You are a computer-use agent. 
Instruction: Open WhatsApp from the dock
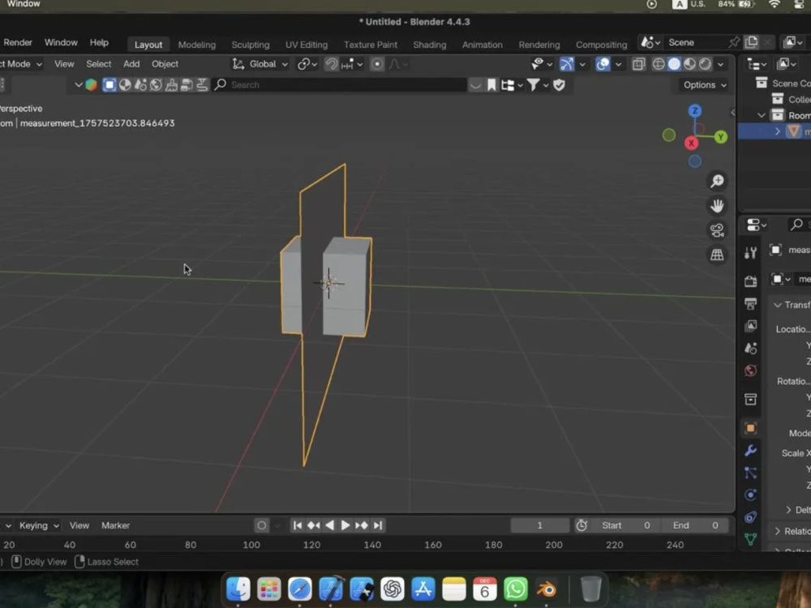pos(516,589)
